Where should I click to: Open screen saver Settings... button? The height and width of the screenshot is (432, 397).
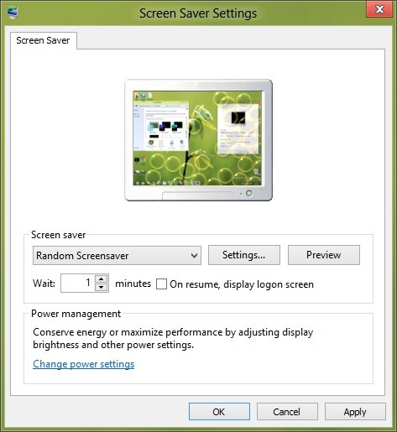point(244,255)
